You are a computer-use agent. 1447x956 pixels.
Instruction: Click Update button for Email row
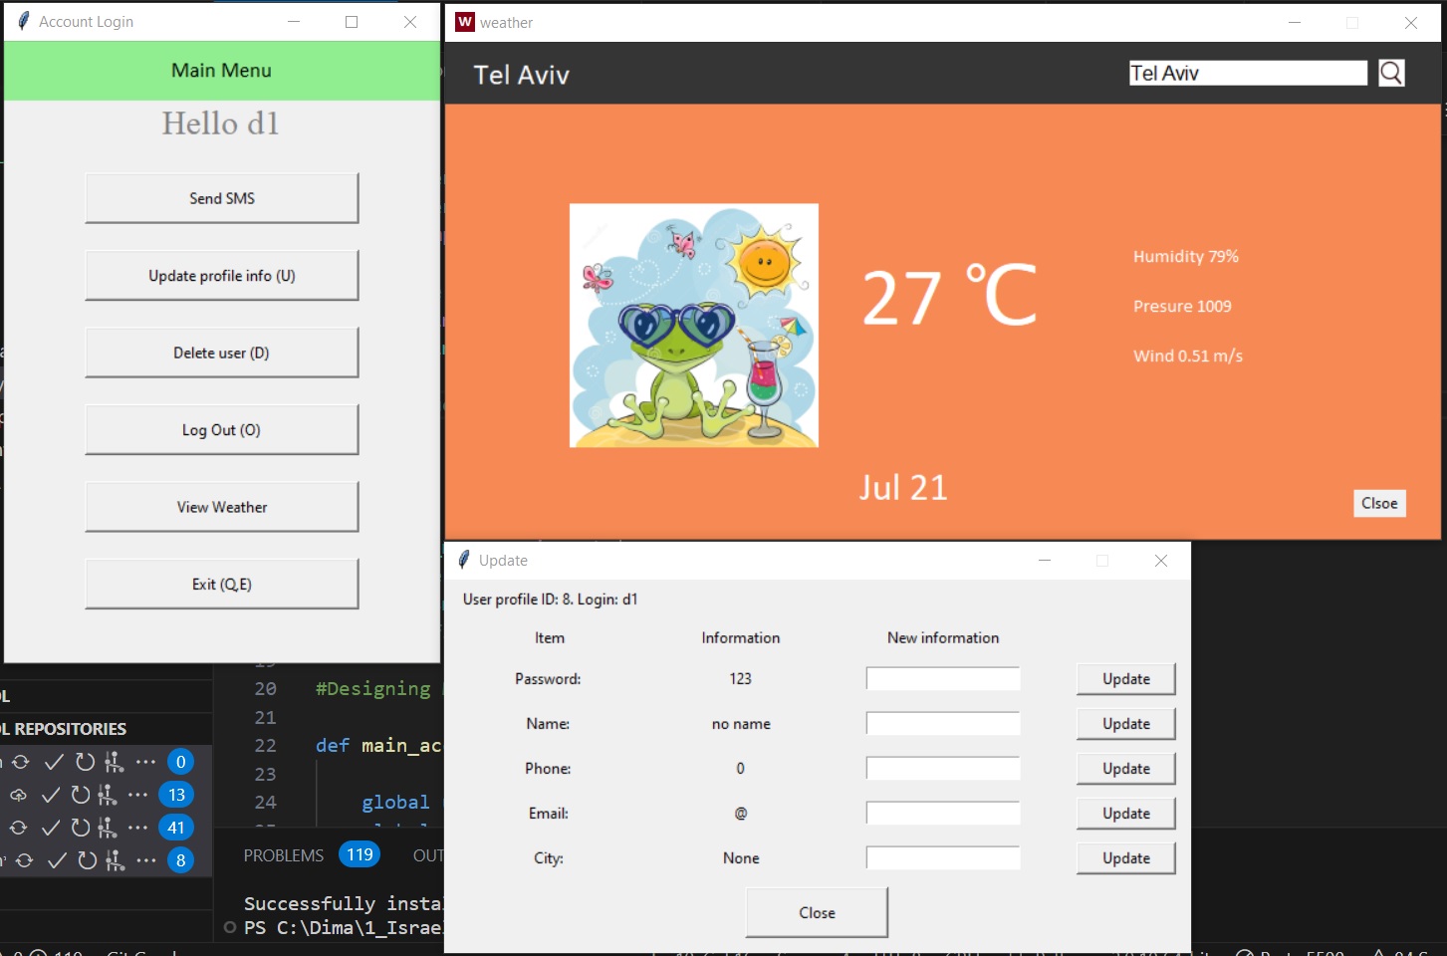(1126, 814)
